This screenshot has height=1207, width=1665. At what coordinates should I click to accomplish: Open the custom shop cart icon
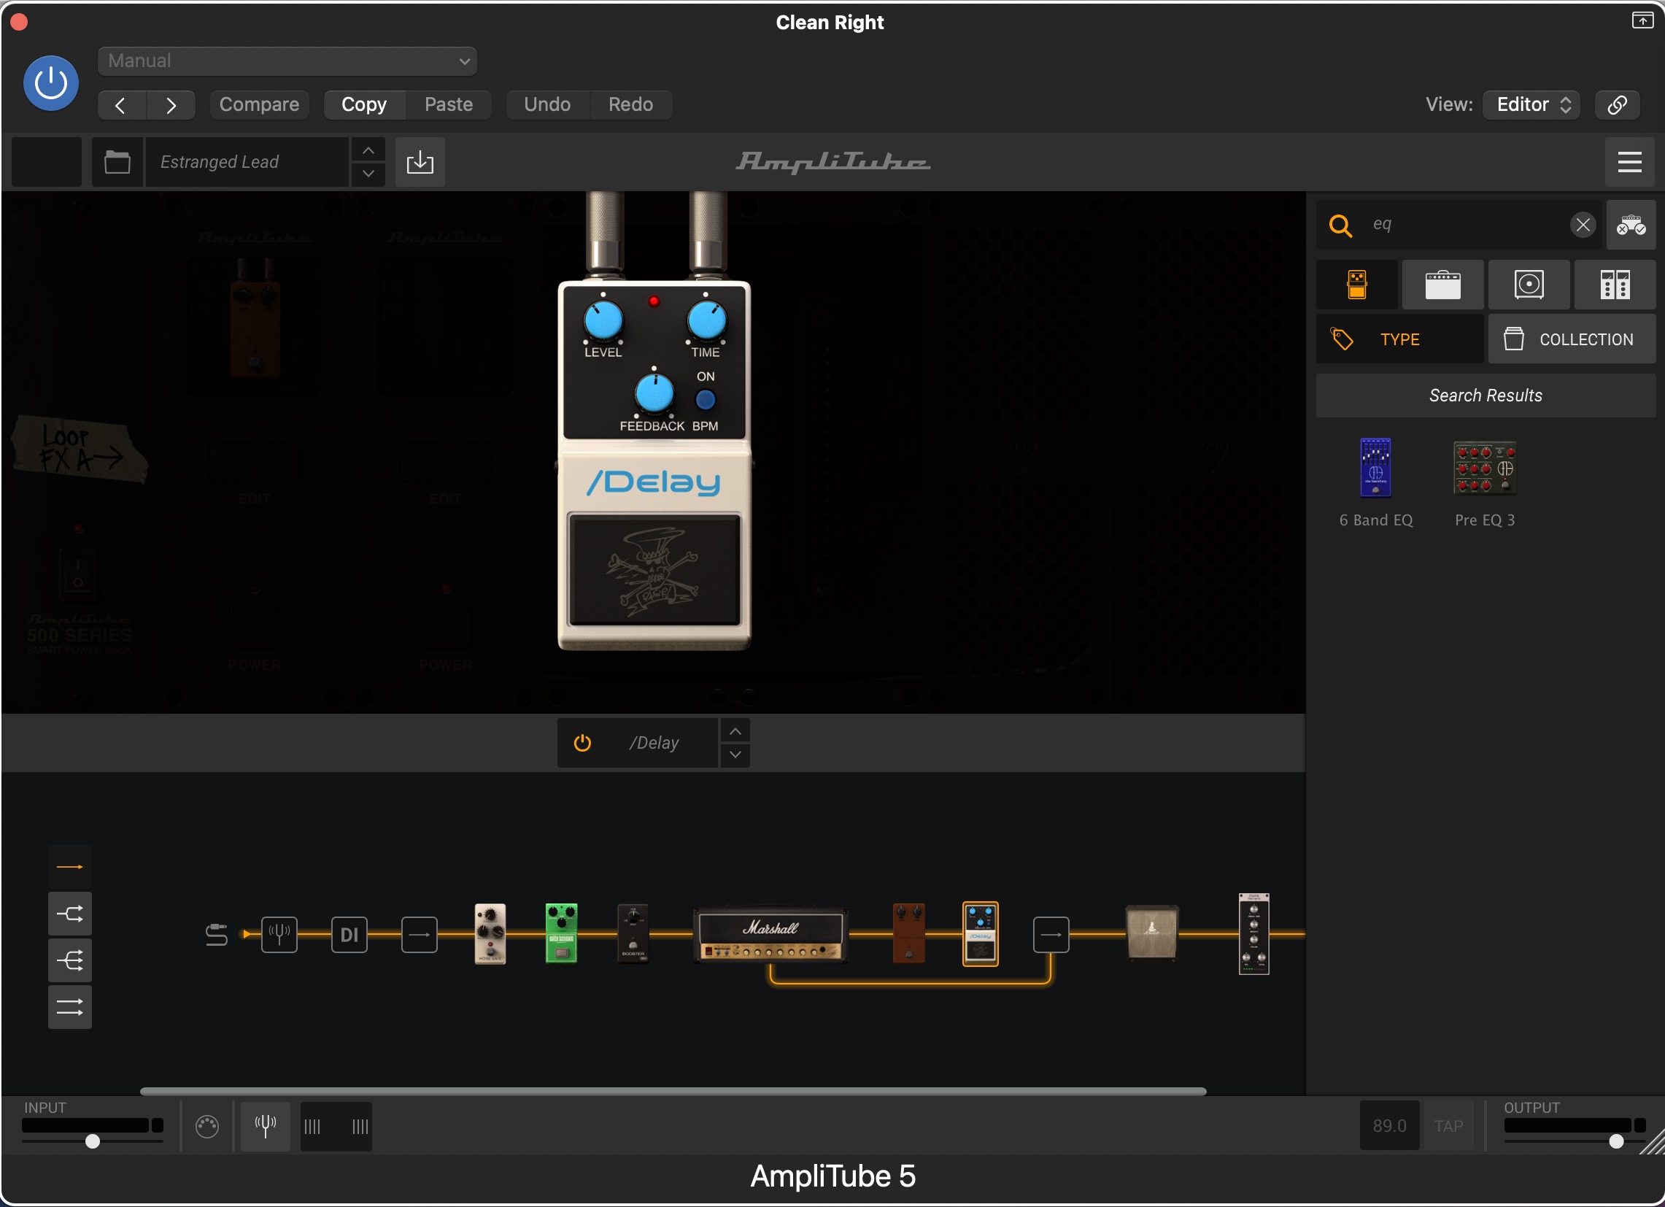[1631, 225]
